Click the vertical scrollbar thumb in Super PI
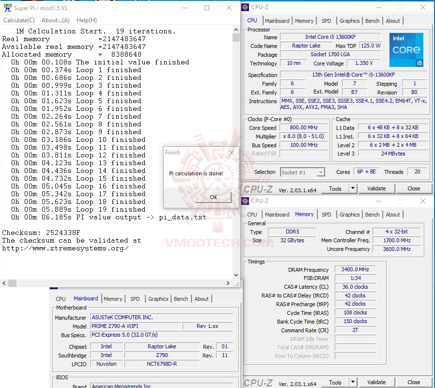 tap(236, 36)
